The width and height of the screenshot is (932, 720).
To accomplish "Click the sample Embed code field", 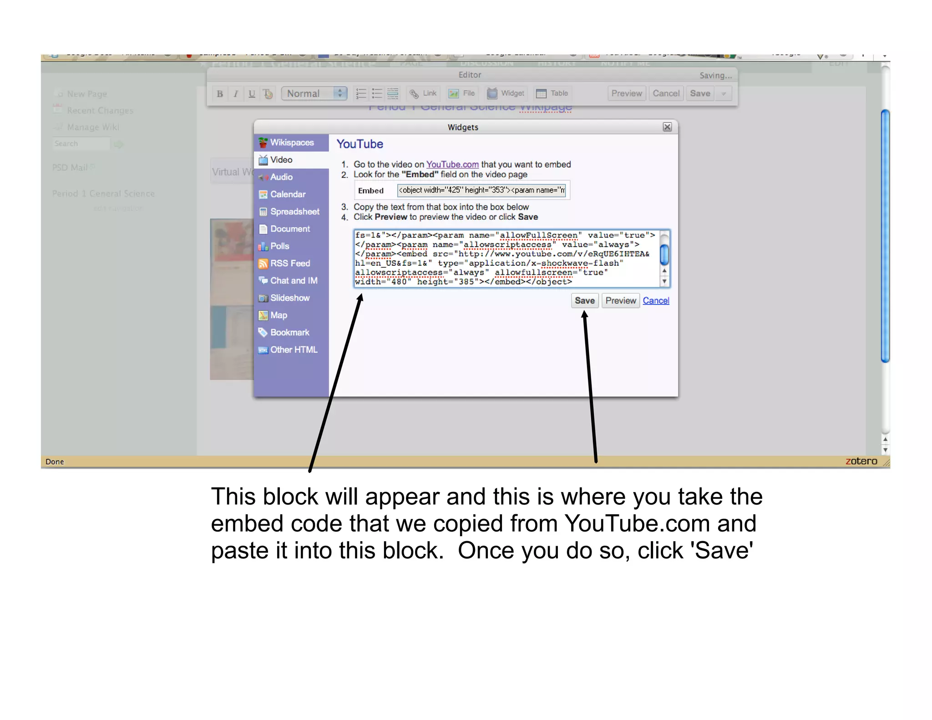I will [x=481, y=190].
